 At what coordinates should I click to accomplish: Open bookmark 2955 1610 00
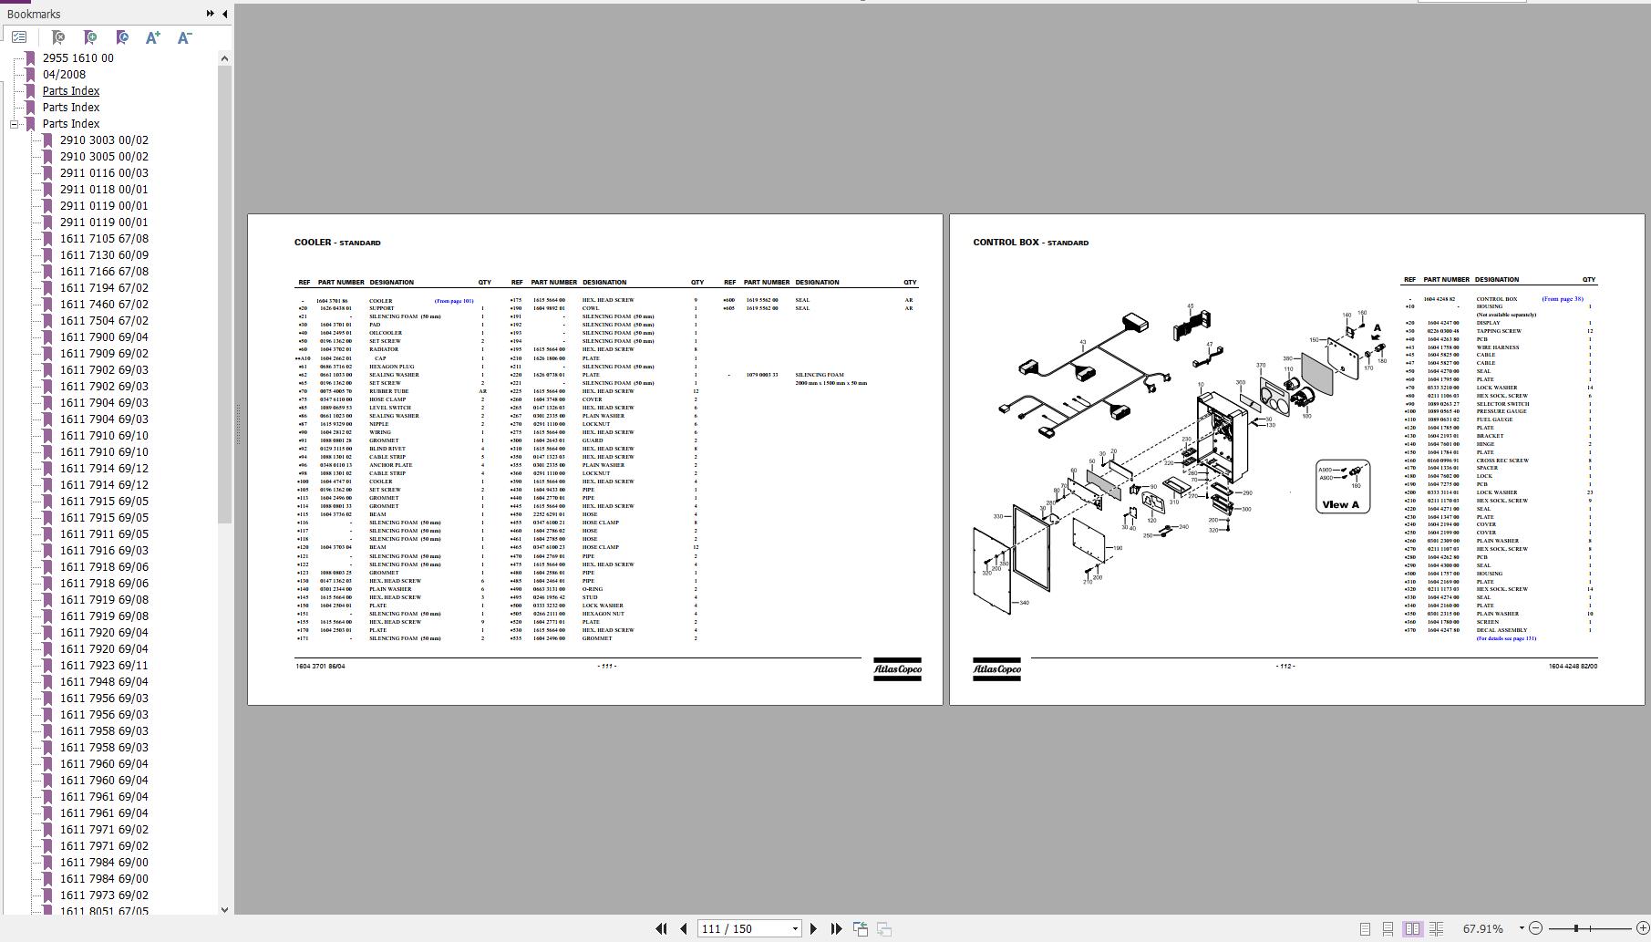pyautogui.click(x=78, y=58)
